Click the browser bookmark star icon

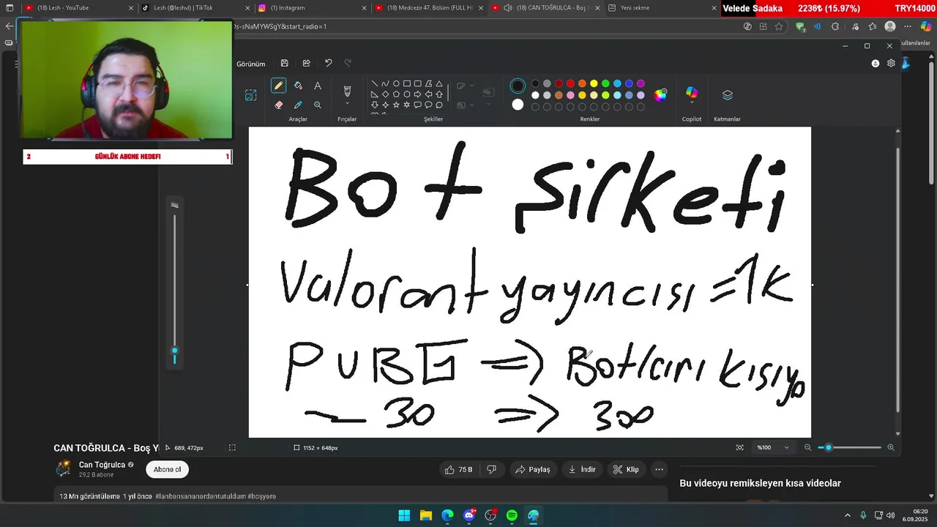[779, 26]
